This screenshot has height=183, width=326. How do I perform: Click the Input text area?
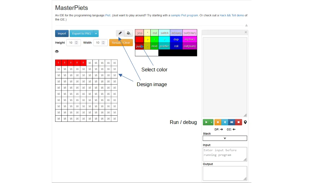click(225, 154)
